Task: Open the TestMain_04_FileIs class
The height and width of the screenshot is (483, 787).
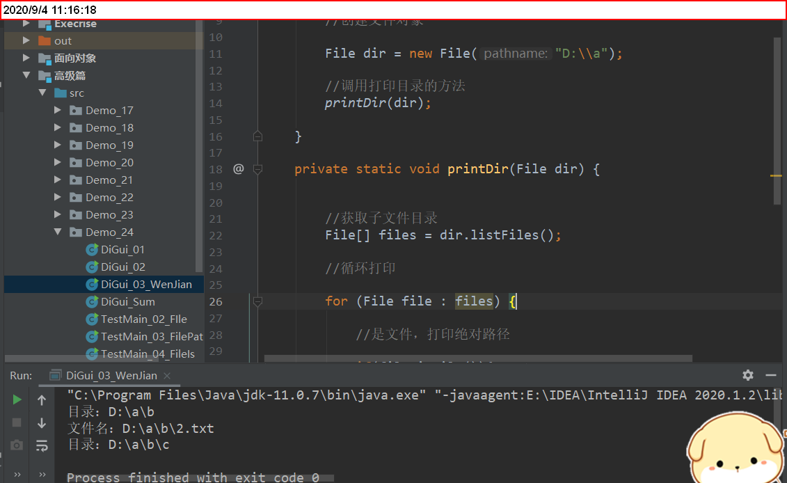Action: pos(148,354)
